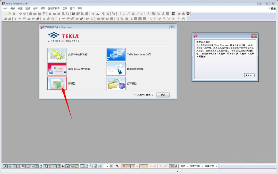Open the 编辑 menu
This screenshot has height=174, width=278.
point(13,8)
